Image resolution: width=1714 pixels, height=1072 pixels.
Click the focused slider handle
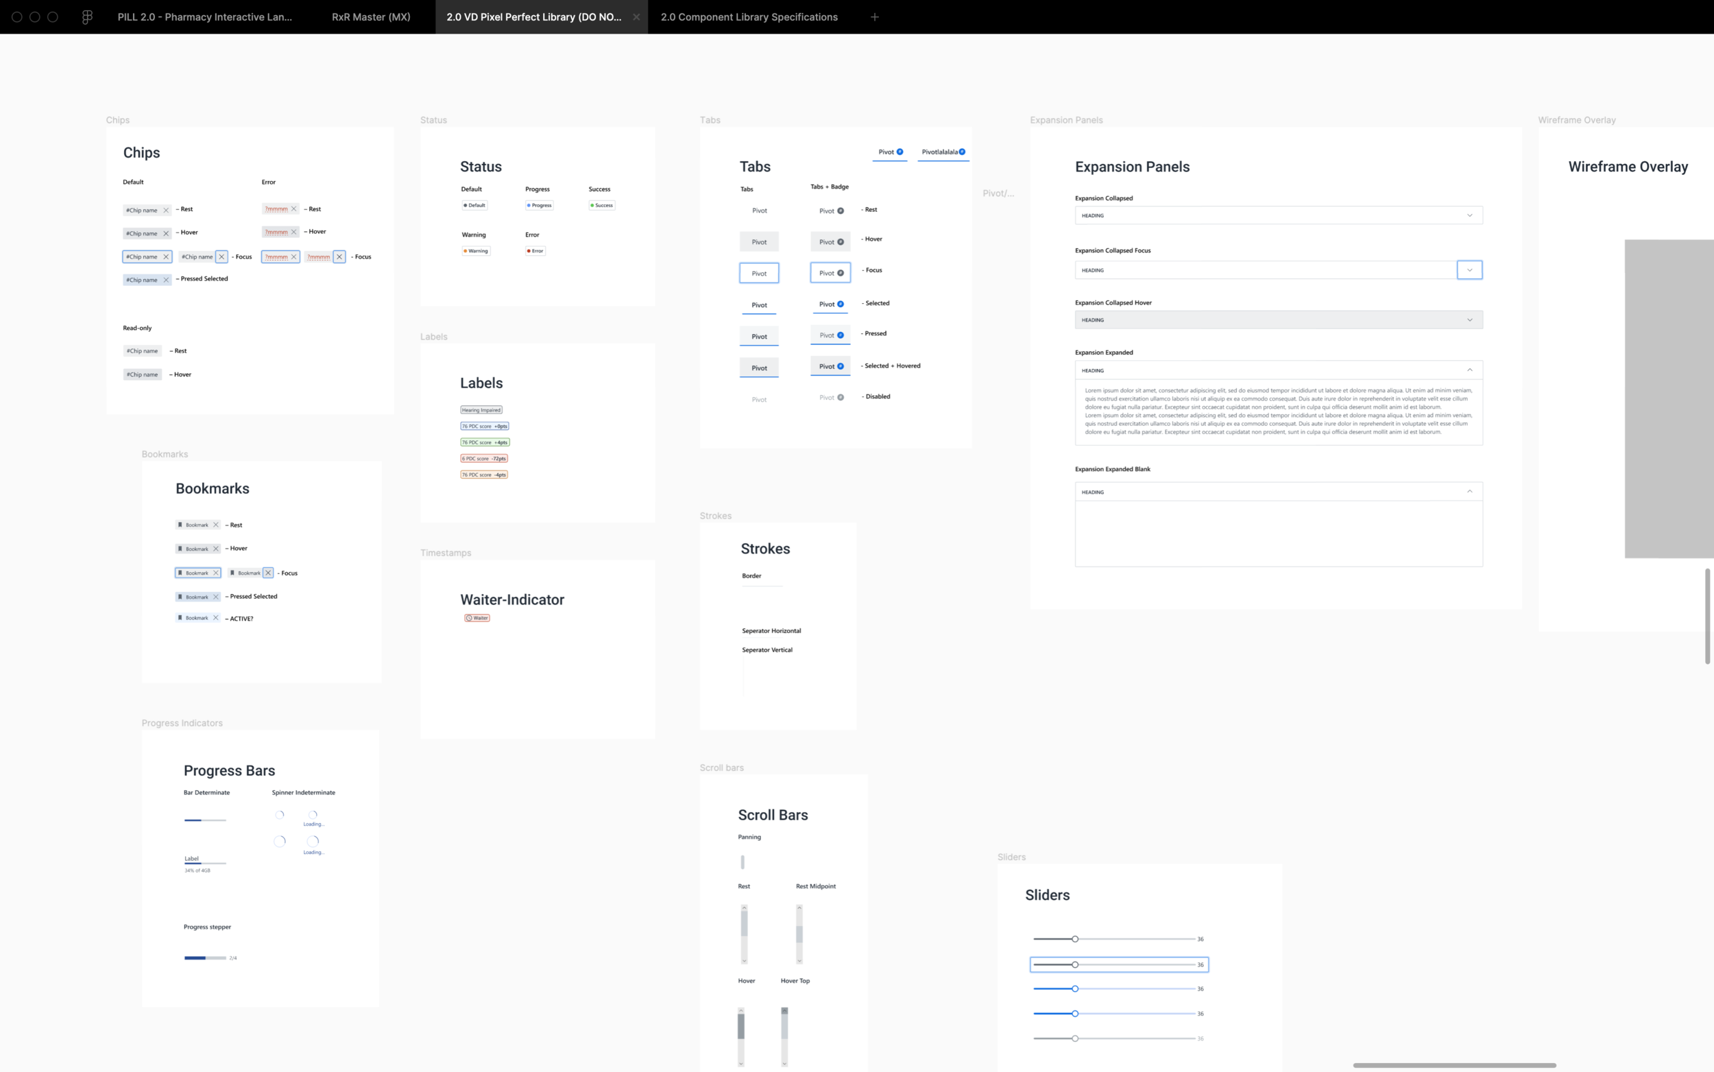(x=1075, y=965)
